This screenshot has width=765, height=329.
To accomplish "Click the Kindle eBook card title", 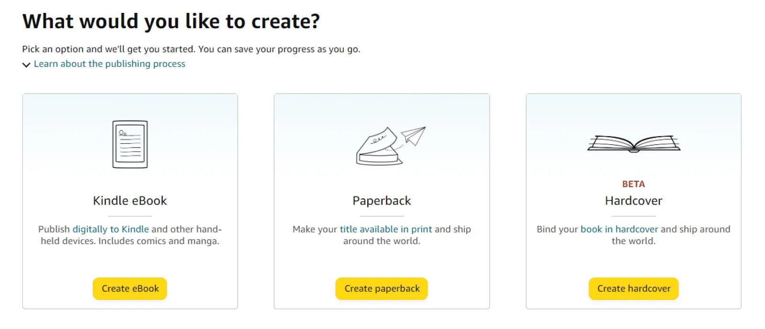I will click(x=130, y=201).
